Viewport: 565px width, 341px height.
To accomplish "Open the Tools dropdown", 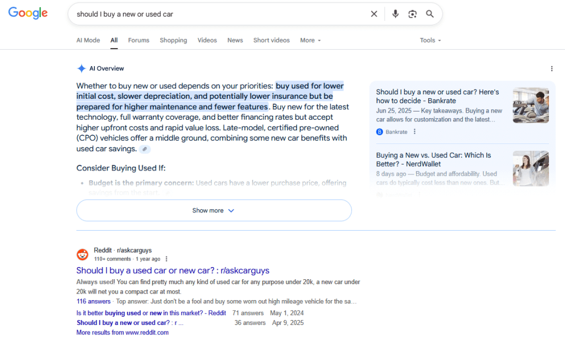I will click(x=430, y=40).
